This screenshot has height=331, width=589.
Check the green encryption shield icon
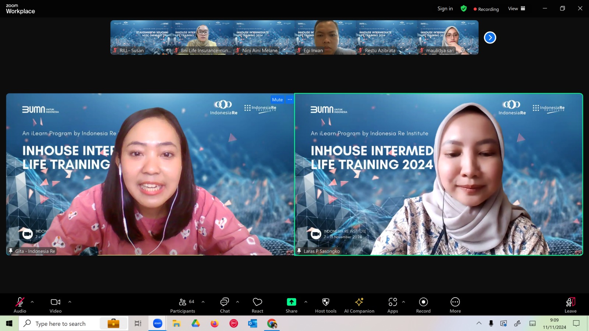pyautogui.click(x=464, y=8)
